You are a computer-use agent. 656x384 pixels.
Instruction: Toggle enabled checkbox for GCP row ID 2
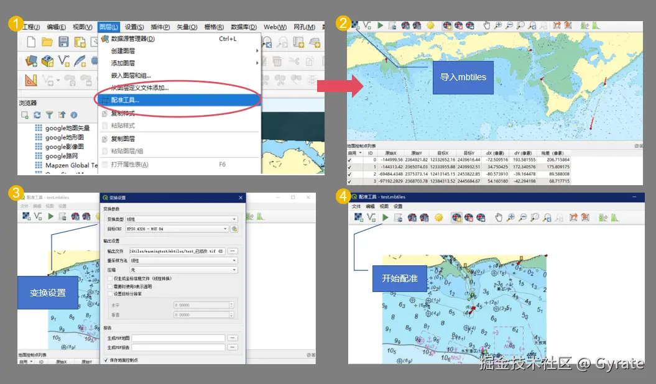[x=349, y=174]
